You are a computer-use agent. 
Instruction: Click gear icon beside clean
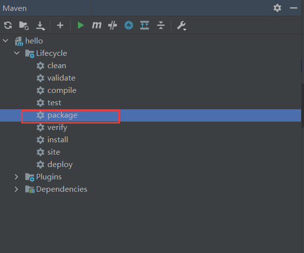40,66
